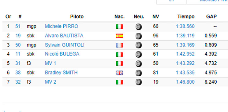
Task: Click the tyre icon in Michele PIRRO's row
Action: coord(139,27)
